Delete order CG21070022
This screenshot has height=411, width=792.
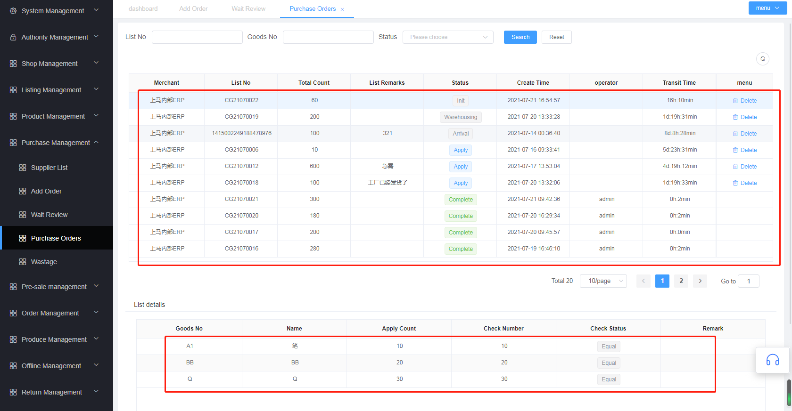pyautogui.click(x=745, y=101)
